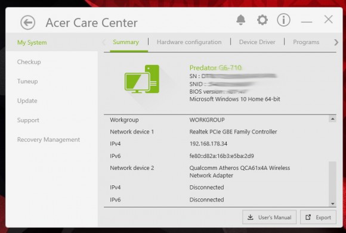Click Acer Care Center title text

[92, 23]
